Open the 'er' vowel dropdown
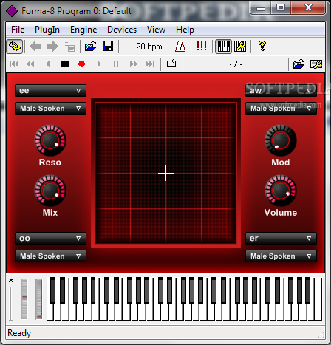The width and height of the screenshot is (331, 345). coord(281,239)
